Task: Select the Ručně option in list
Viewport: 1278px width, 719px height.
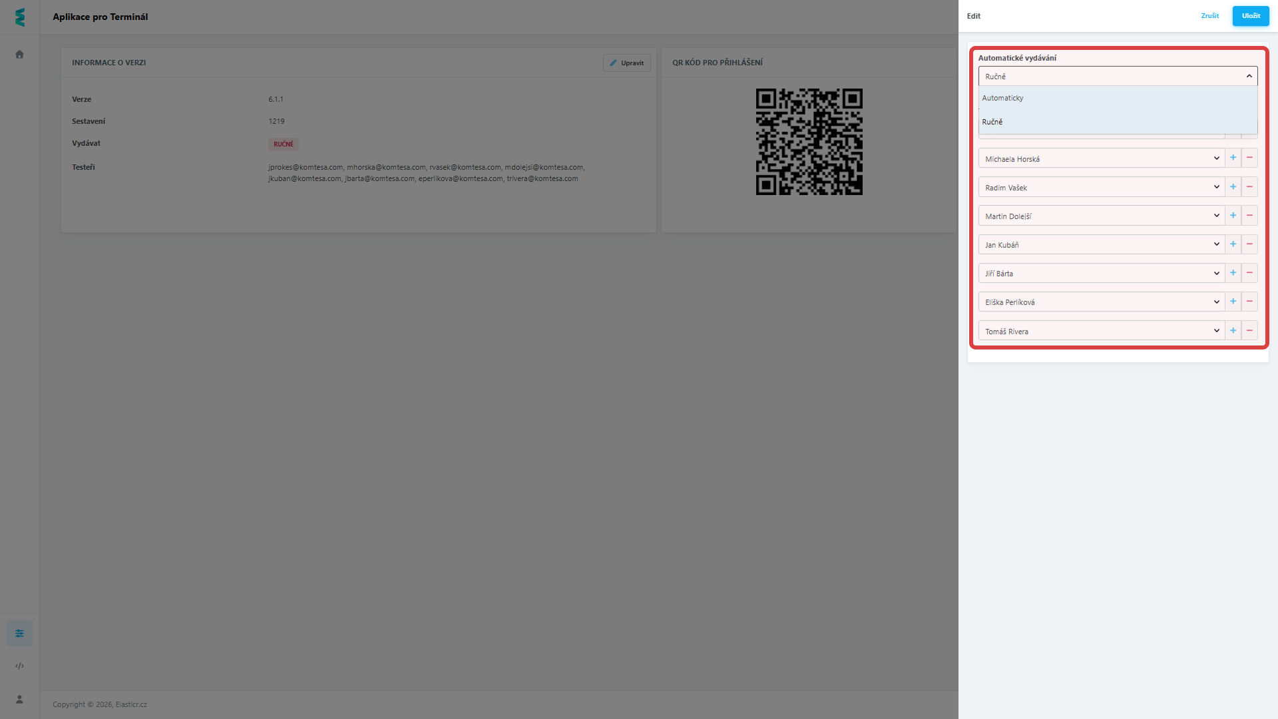Action: [992, 122]
